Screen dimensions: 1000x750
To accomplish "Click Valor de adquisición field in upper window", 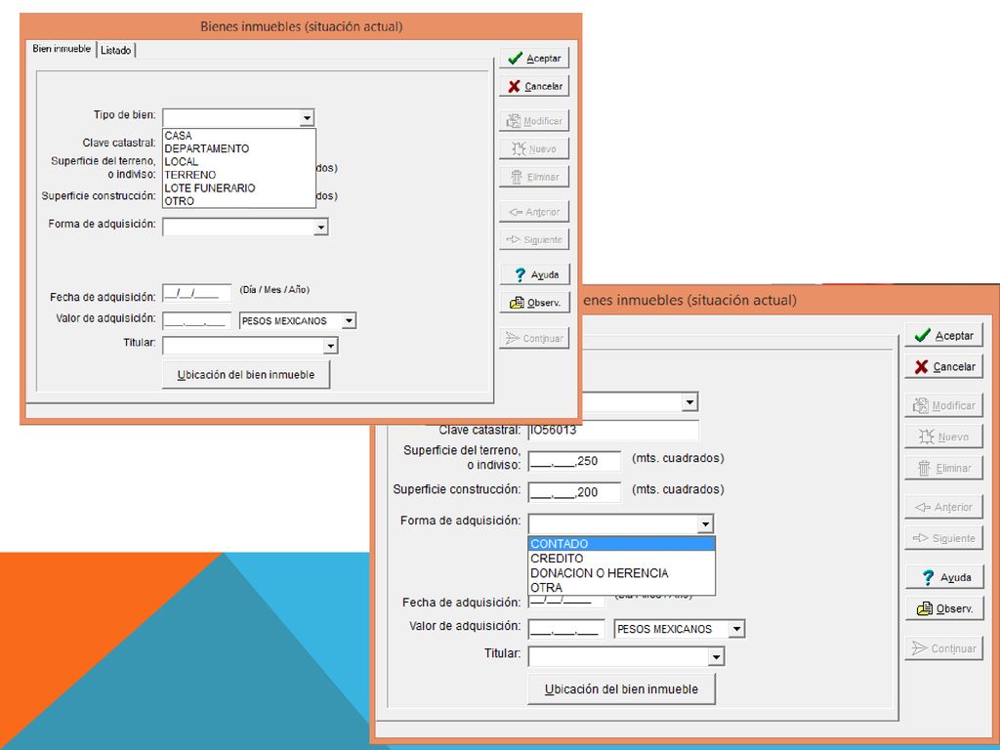I will click(197, 320).
